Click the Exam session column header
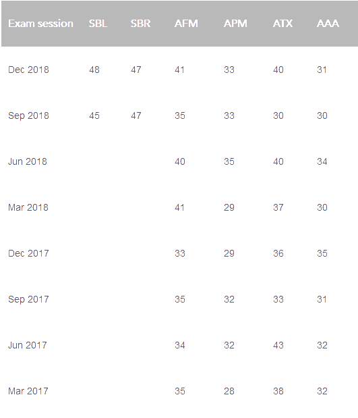The height and width of the screenshot is (418, 358). pyautogui.click(x=40, y=24)
